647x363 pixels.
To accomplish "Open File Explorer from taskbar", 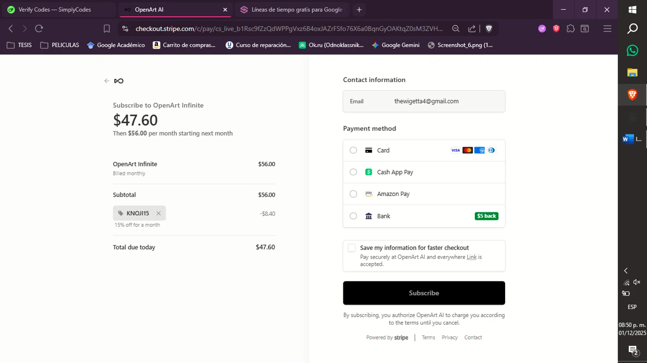I will (632, 72).
